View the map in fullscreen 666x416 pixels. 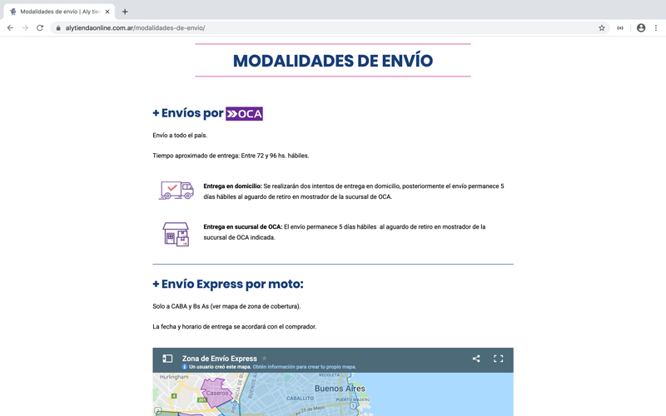click(498, 359)
